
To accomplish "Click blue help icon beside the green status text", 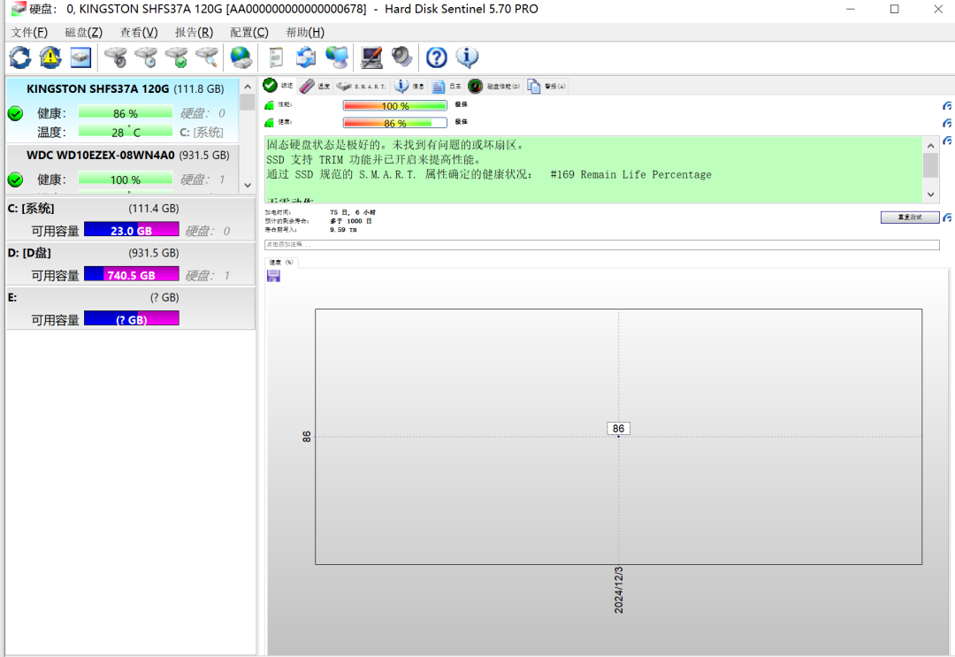I will 947,141.
